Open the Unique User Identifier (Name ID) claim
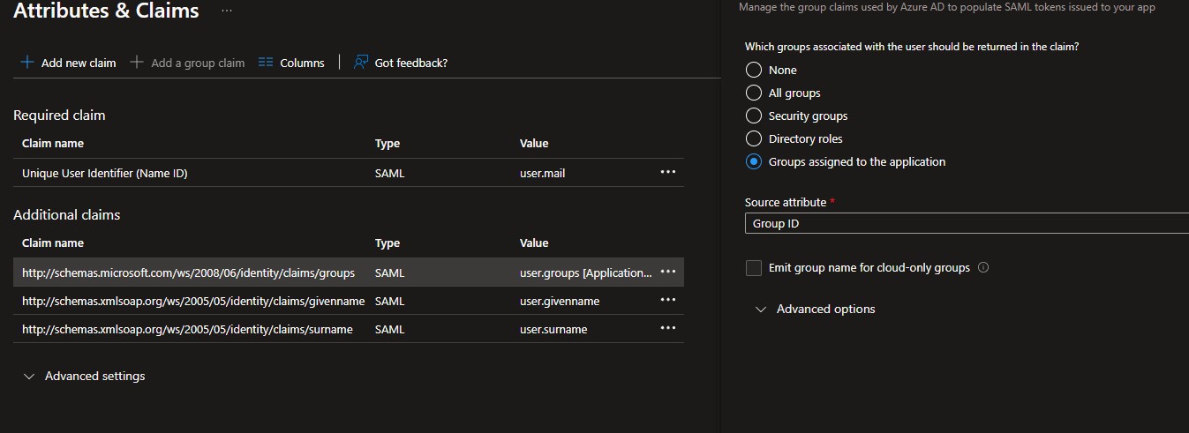Image resolution: width=1189 pixels, height=433 pixels. 105,173
